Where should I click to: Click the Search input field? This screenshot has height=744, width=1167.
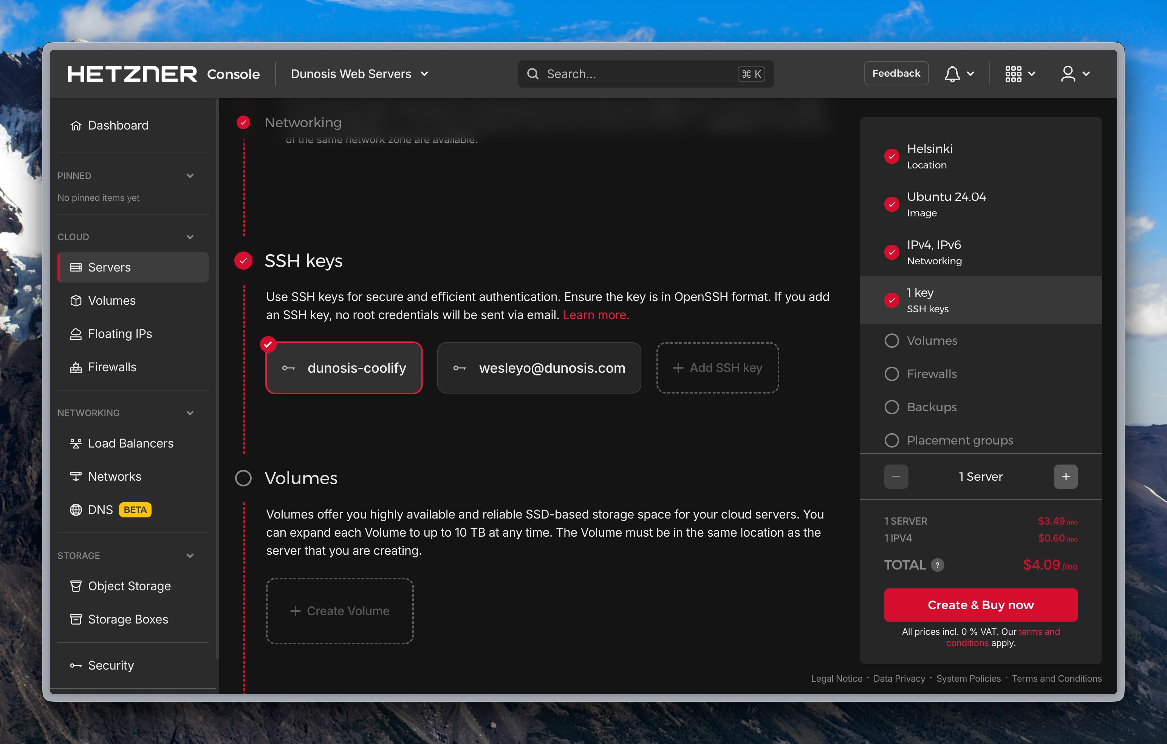(630, 74)
